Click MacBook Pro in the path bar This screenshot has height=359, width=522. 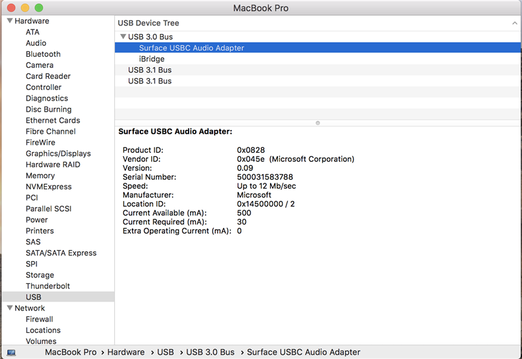(71, 352)
